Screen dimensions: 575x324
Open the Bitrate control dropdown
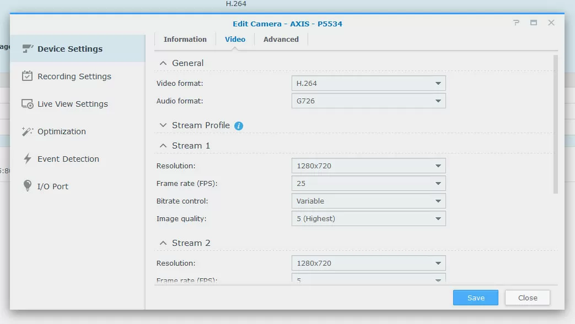[369, 201]
